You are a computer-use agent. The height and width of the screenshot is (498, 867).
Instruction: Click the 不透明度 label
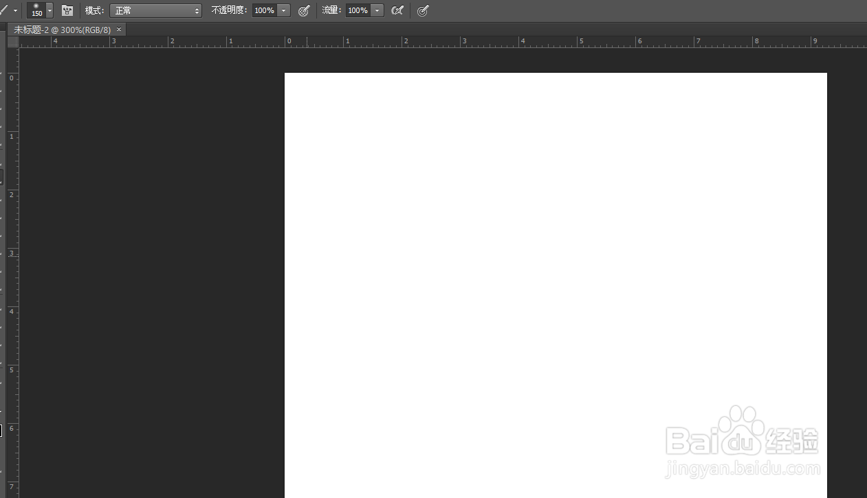[230, 10]
